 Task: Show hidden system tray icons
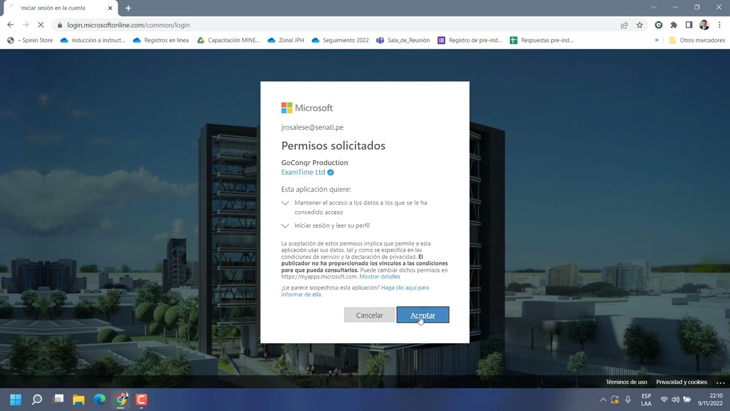pyautogui.click(x=603, y=400)
